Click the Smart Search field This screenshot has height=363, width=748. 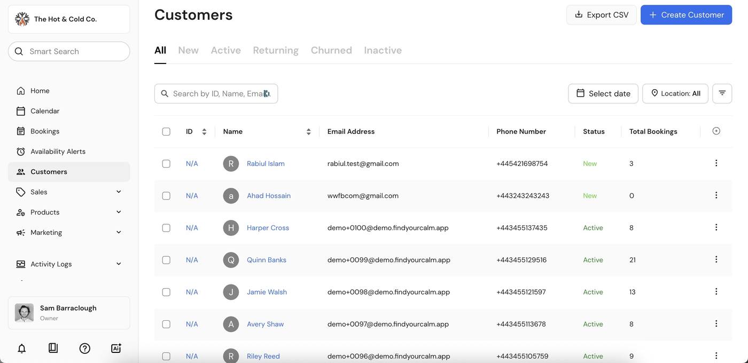69,51
